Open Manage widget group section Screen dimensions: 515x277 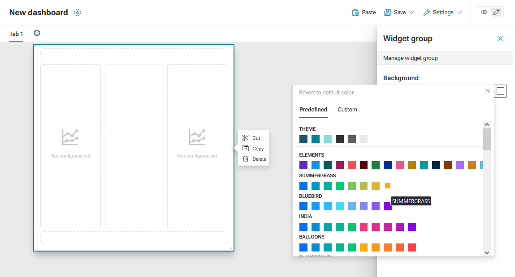445,58
